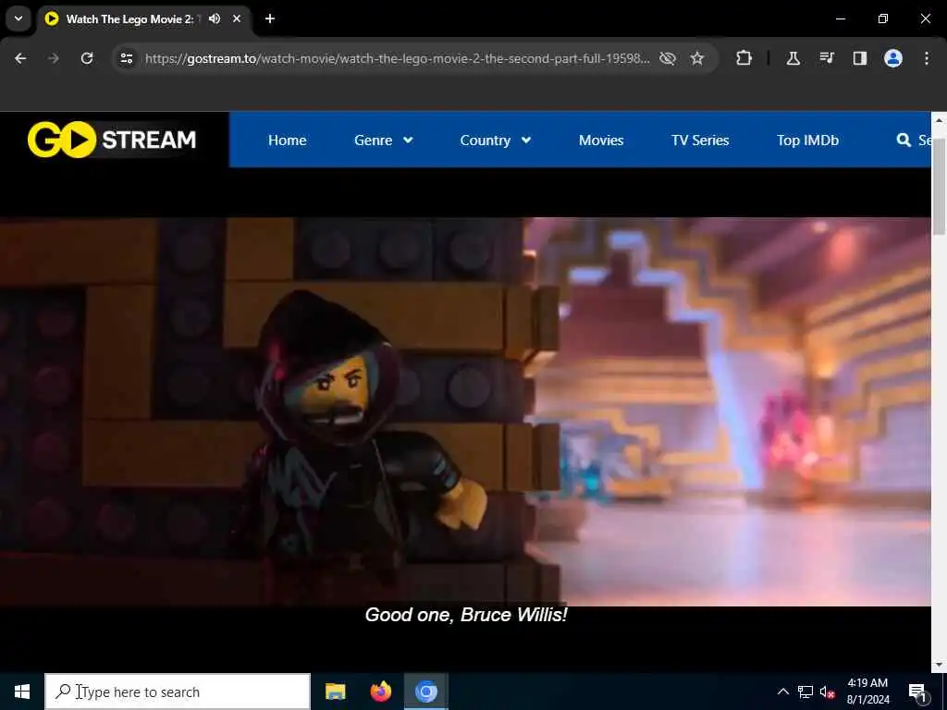947x710 pixels.
Task: Mute the tab via speaker icon
Action: click(x=215, y=18)
